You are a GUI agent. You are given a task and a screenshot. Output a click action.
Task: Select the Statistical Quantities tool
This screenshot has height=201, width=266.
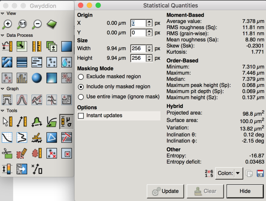[x=66, y=122]
